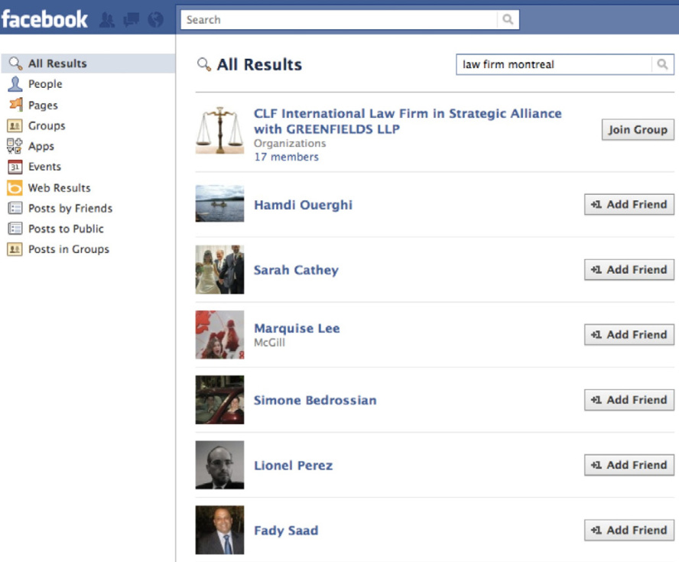The width and height of the screenshot is (679, 562).
Task: Click Marquise Lee's profile photo
Action: tap(219, 335)
